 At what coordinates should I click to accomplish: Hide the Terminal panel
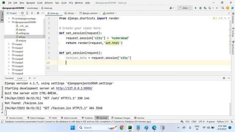[x=229, y=78]
